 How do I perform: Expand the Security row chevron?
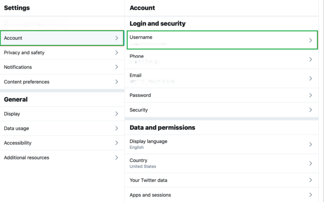pos(310,110)
